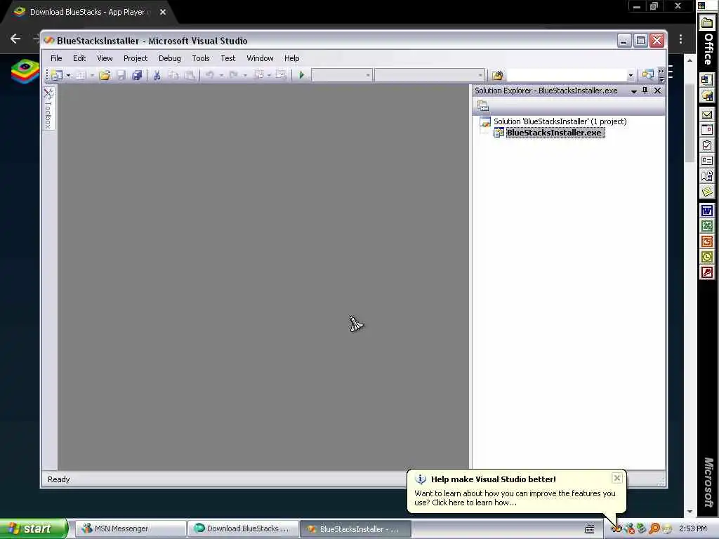Close the Visual Studio feedback balloon tip
Image resolution: width=719 pixels, height=539 pixels.
pos(617,478)
